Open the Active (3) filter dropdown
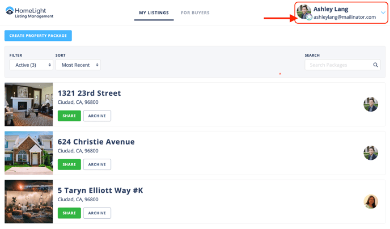The width and height of the screenshot is (390, 229). click(x=31, y=65)
